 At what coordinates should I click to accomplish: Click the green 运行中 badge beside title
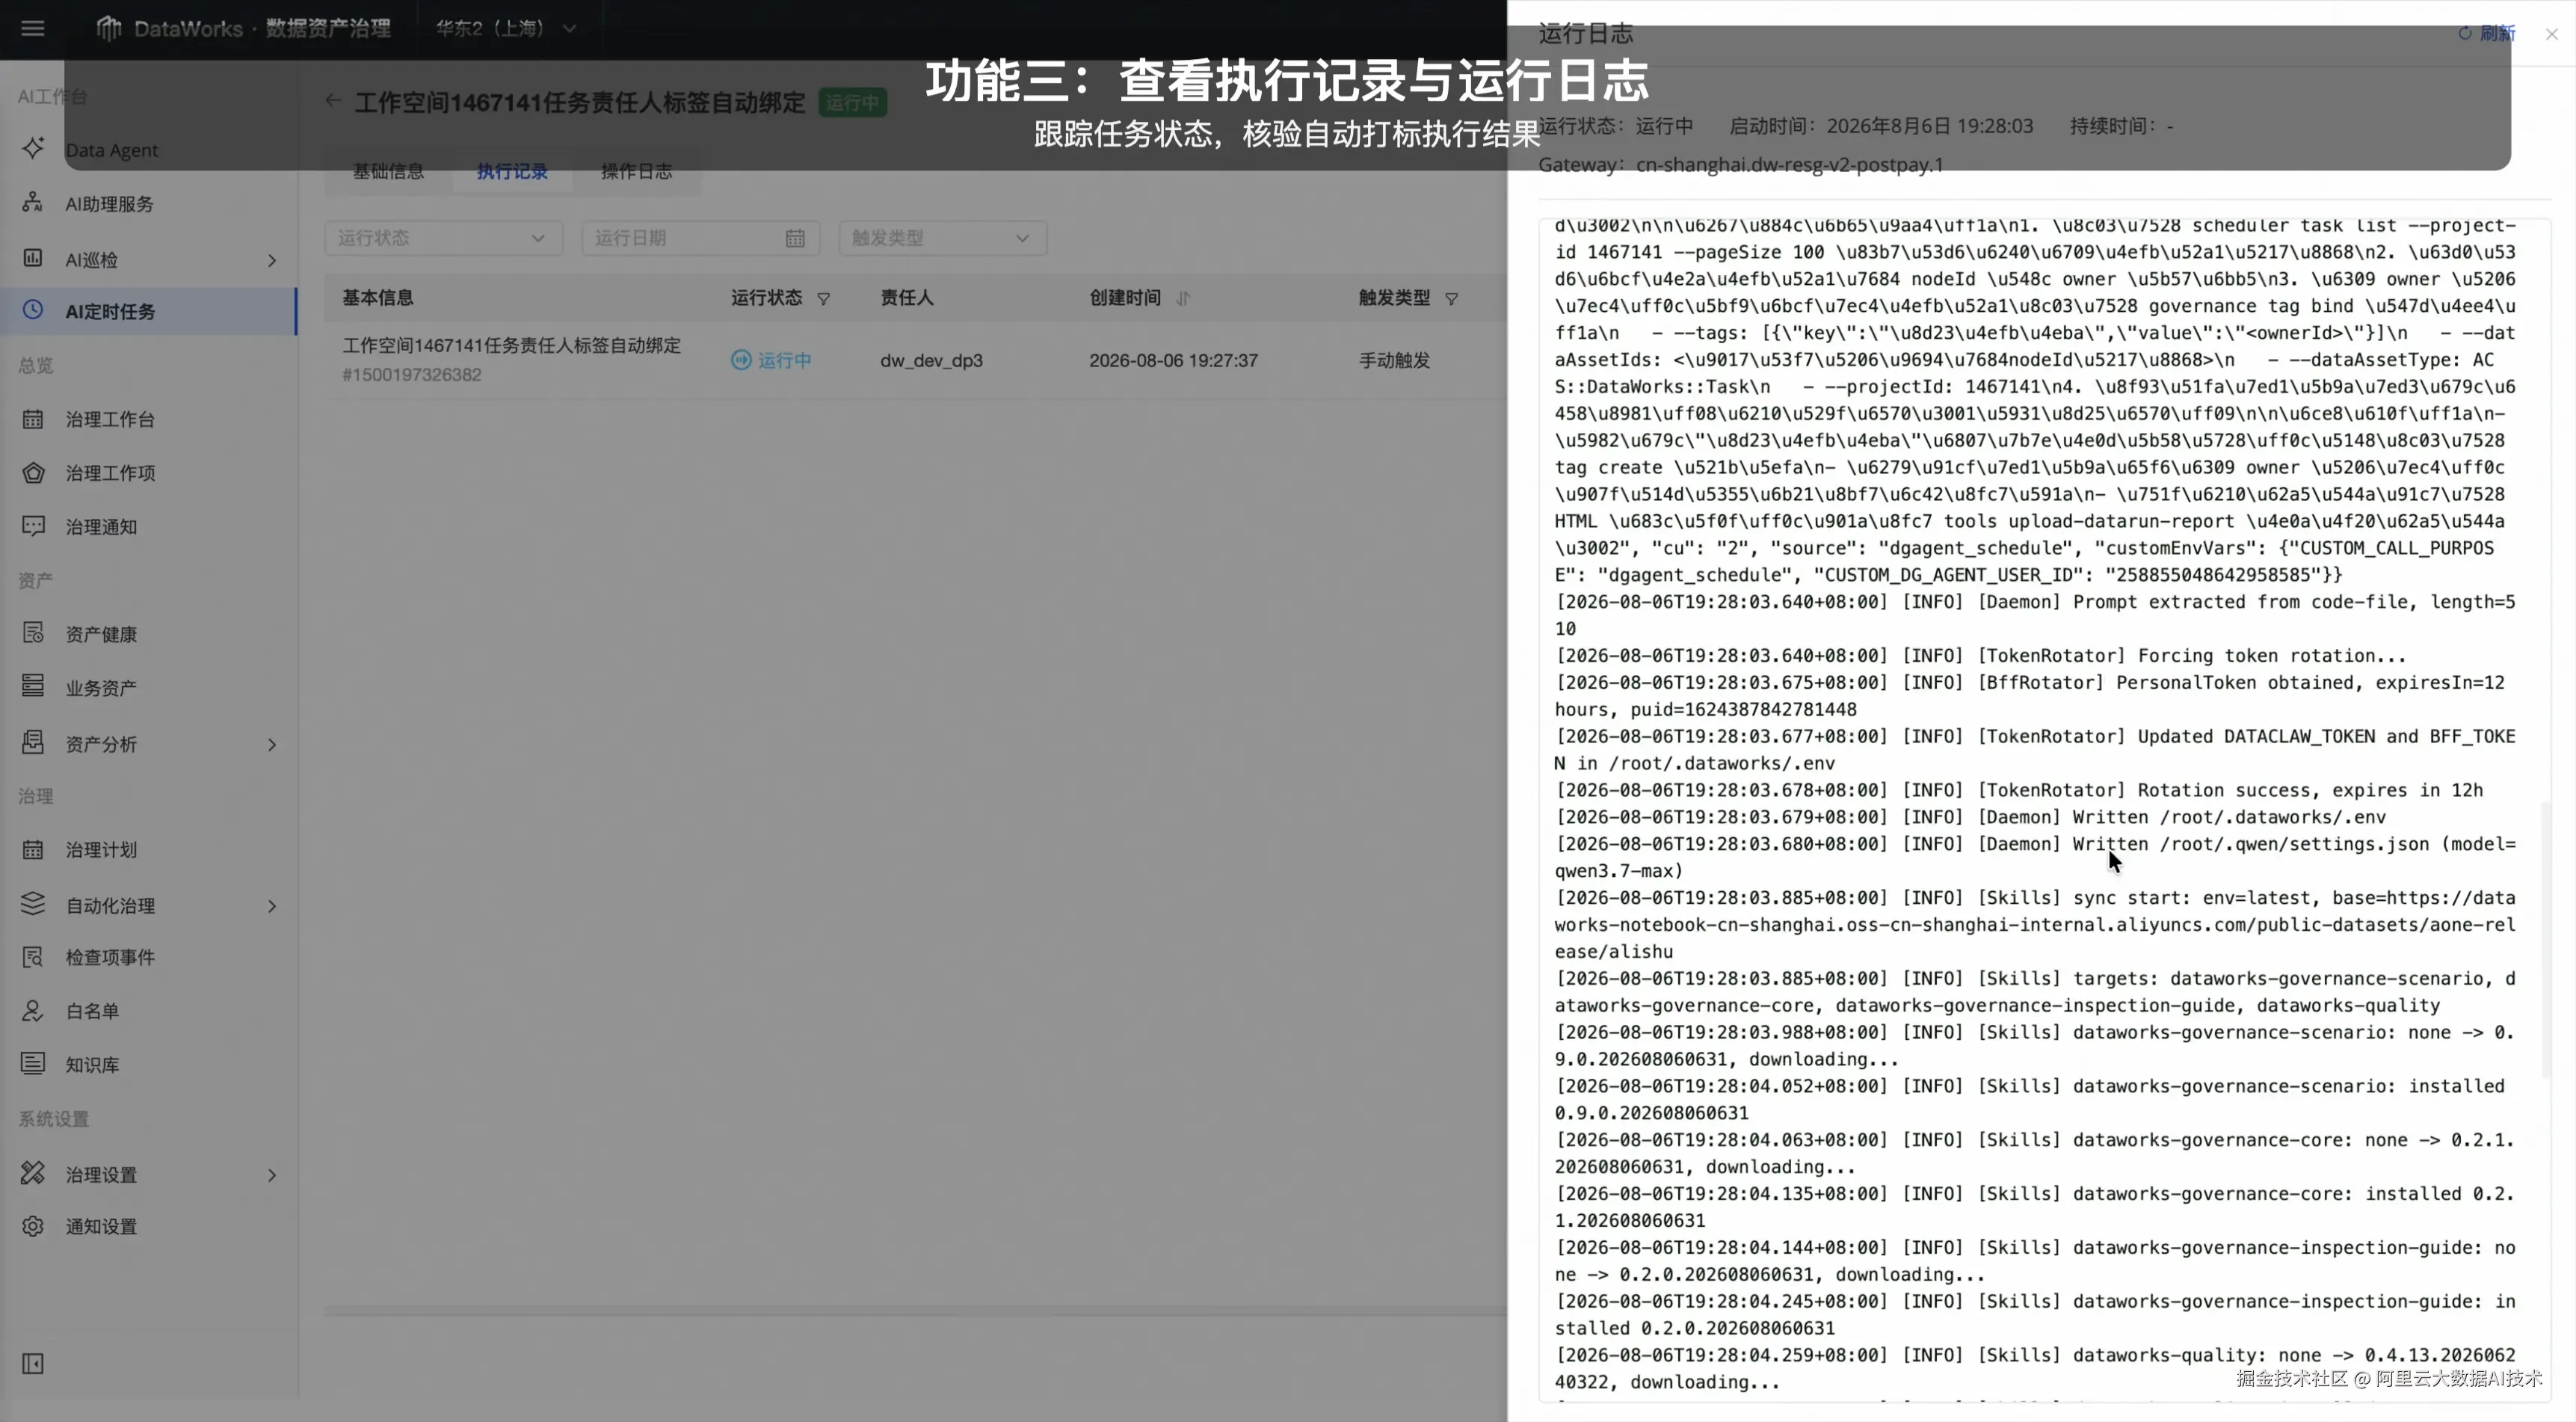click(852, 102)
